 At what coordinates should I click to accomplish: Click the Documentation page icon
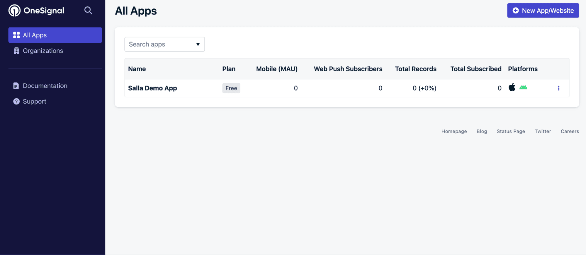tap(16, 86)
